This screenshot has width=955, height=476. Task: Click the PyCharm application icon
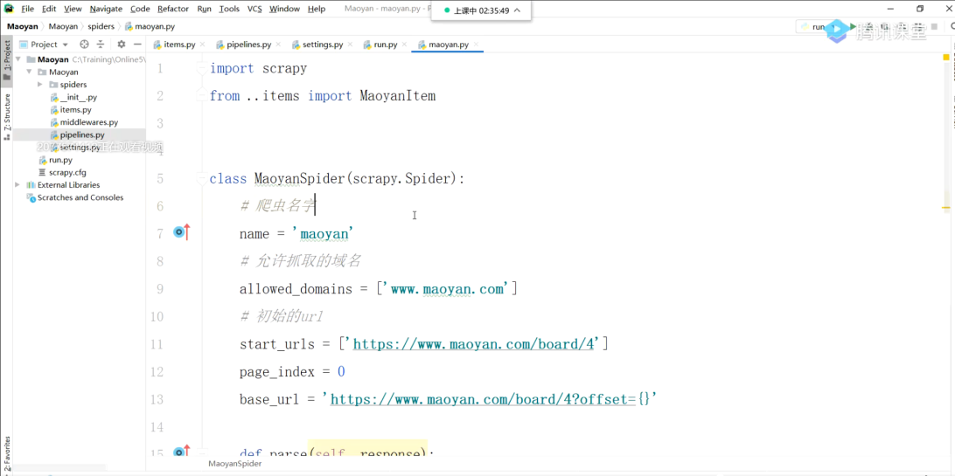[9, 9]
